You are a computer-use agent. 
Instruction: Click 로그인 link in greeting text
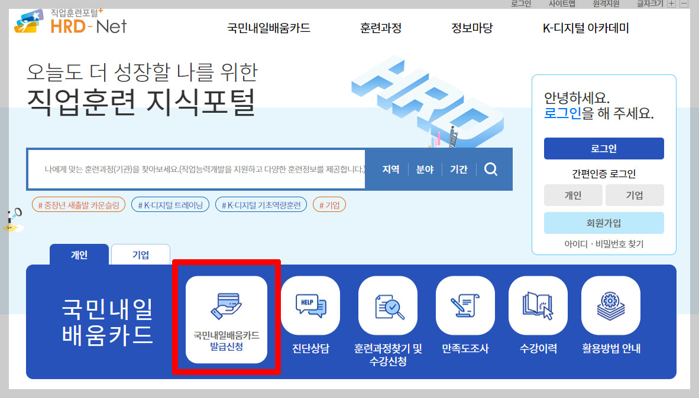point(562,113)
